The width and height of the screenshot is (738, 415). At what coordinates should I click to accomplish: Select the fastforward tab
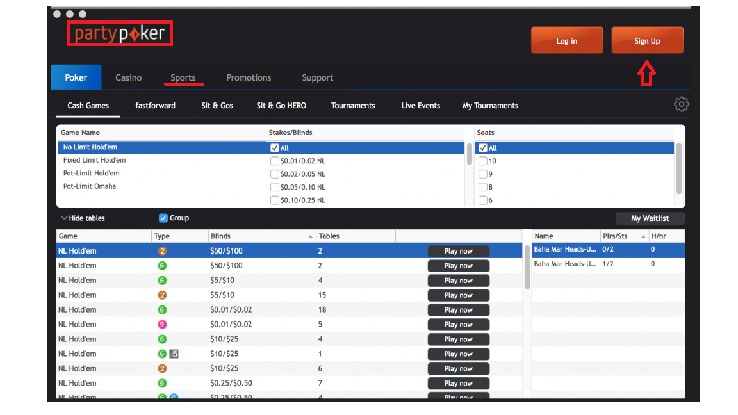155,106
